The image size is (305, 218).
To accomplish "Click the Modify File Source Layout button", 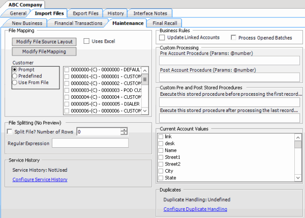I will pyautogui.click(x=45, y=41).
